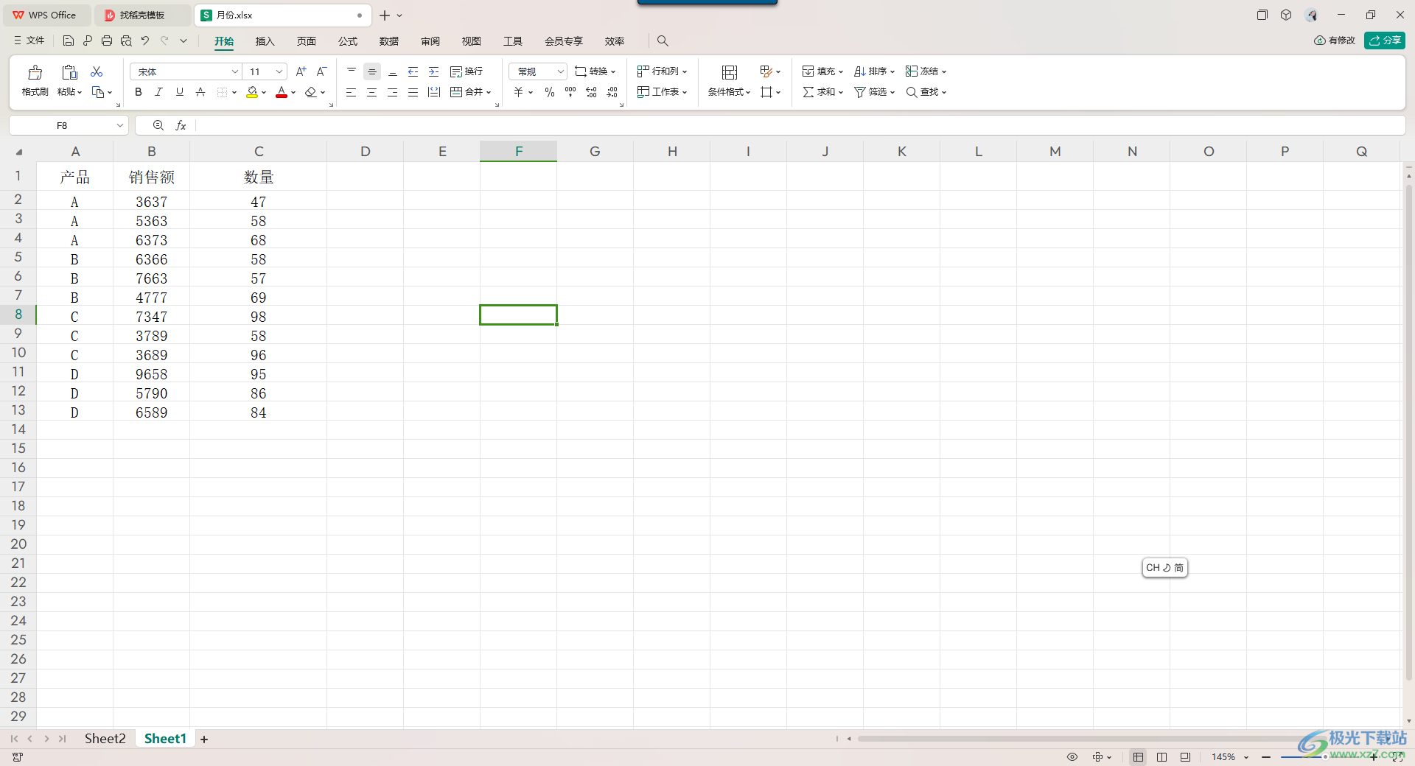Expand the Sort (排序) dropdown

coord(892,72)
